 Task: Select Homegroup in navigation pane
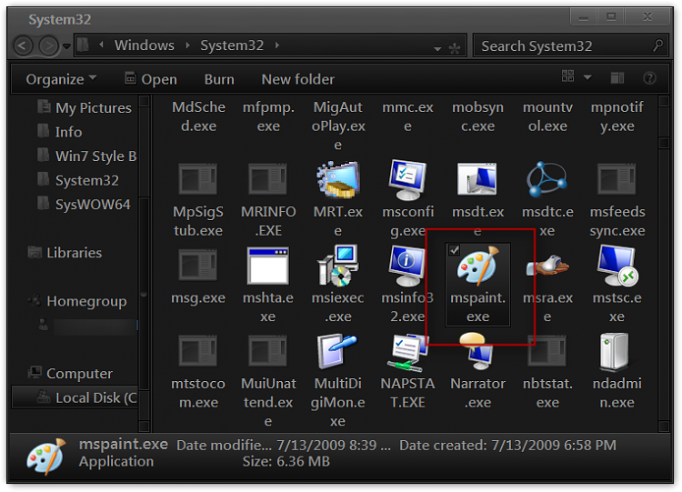click(77, 301)
